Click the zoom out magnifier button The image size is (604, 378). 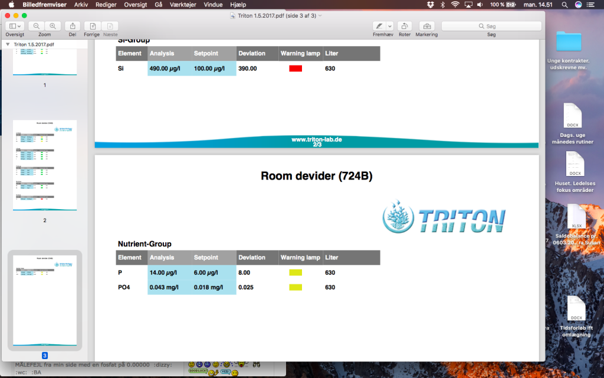click(37, 26)
